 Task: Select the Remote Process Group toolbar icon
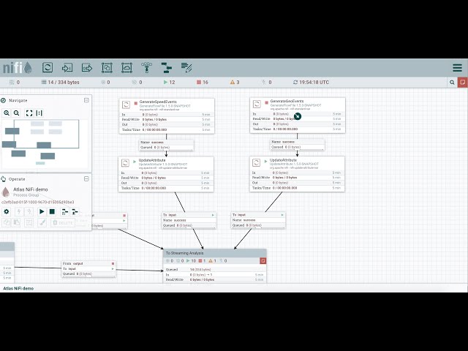pos(127,68)
